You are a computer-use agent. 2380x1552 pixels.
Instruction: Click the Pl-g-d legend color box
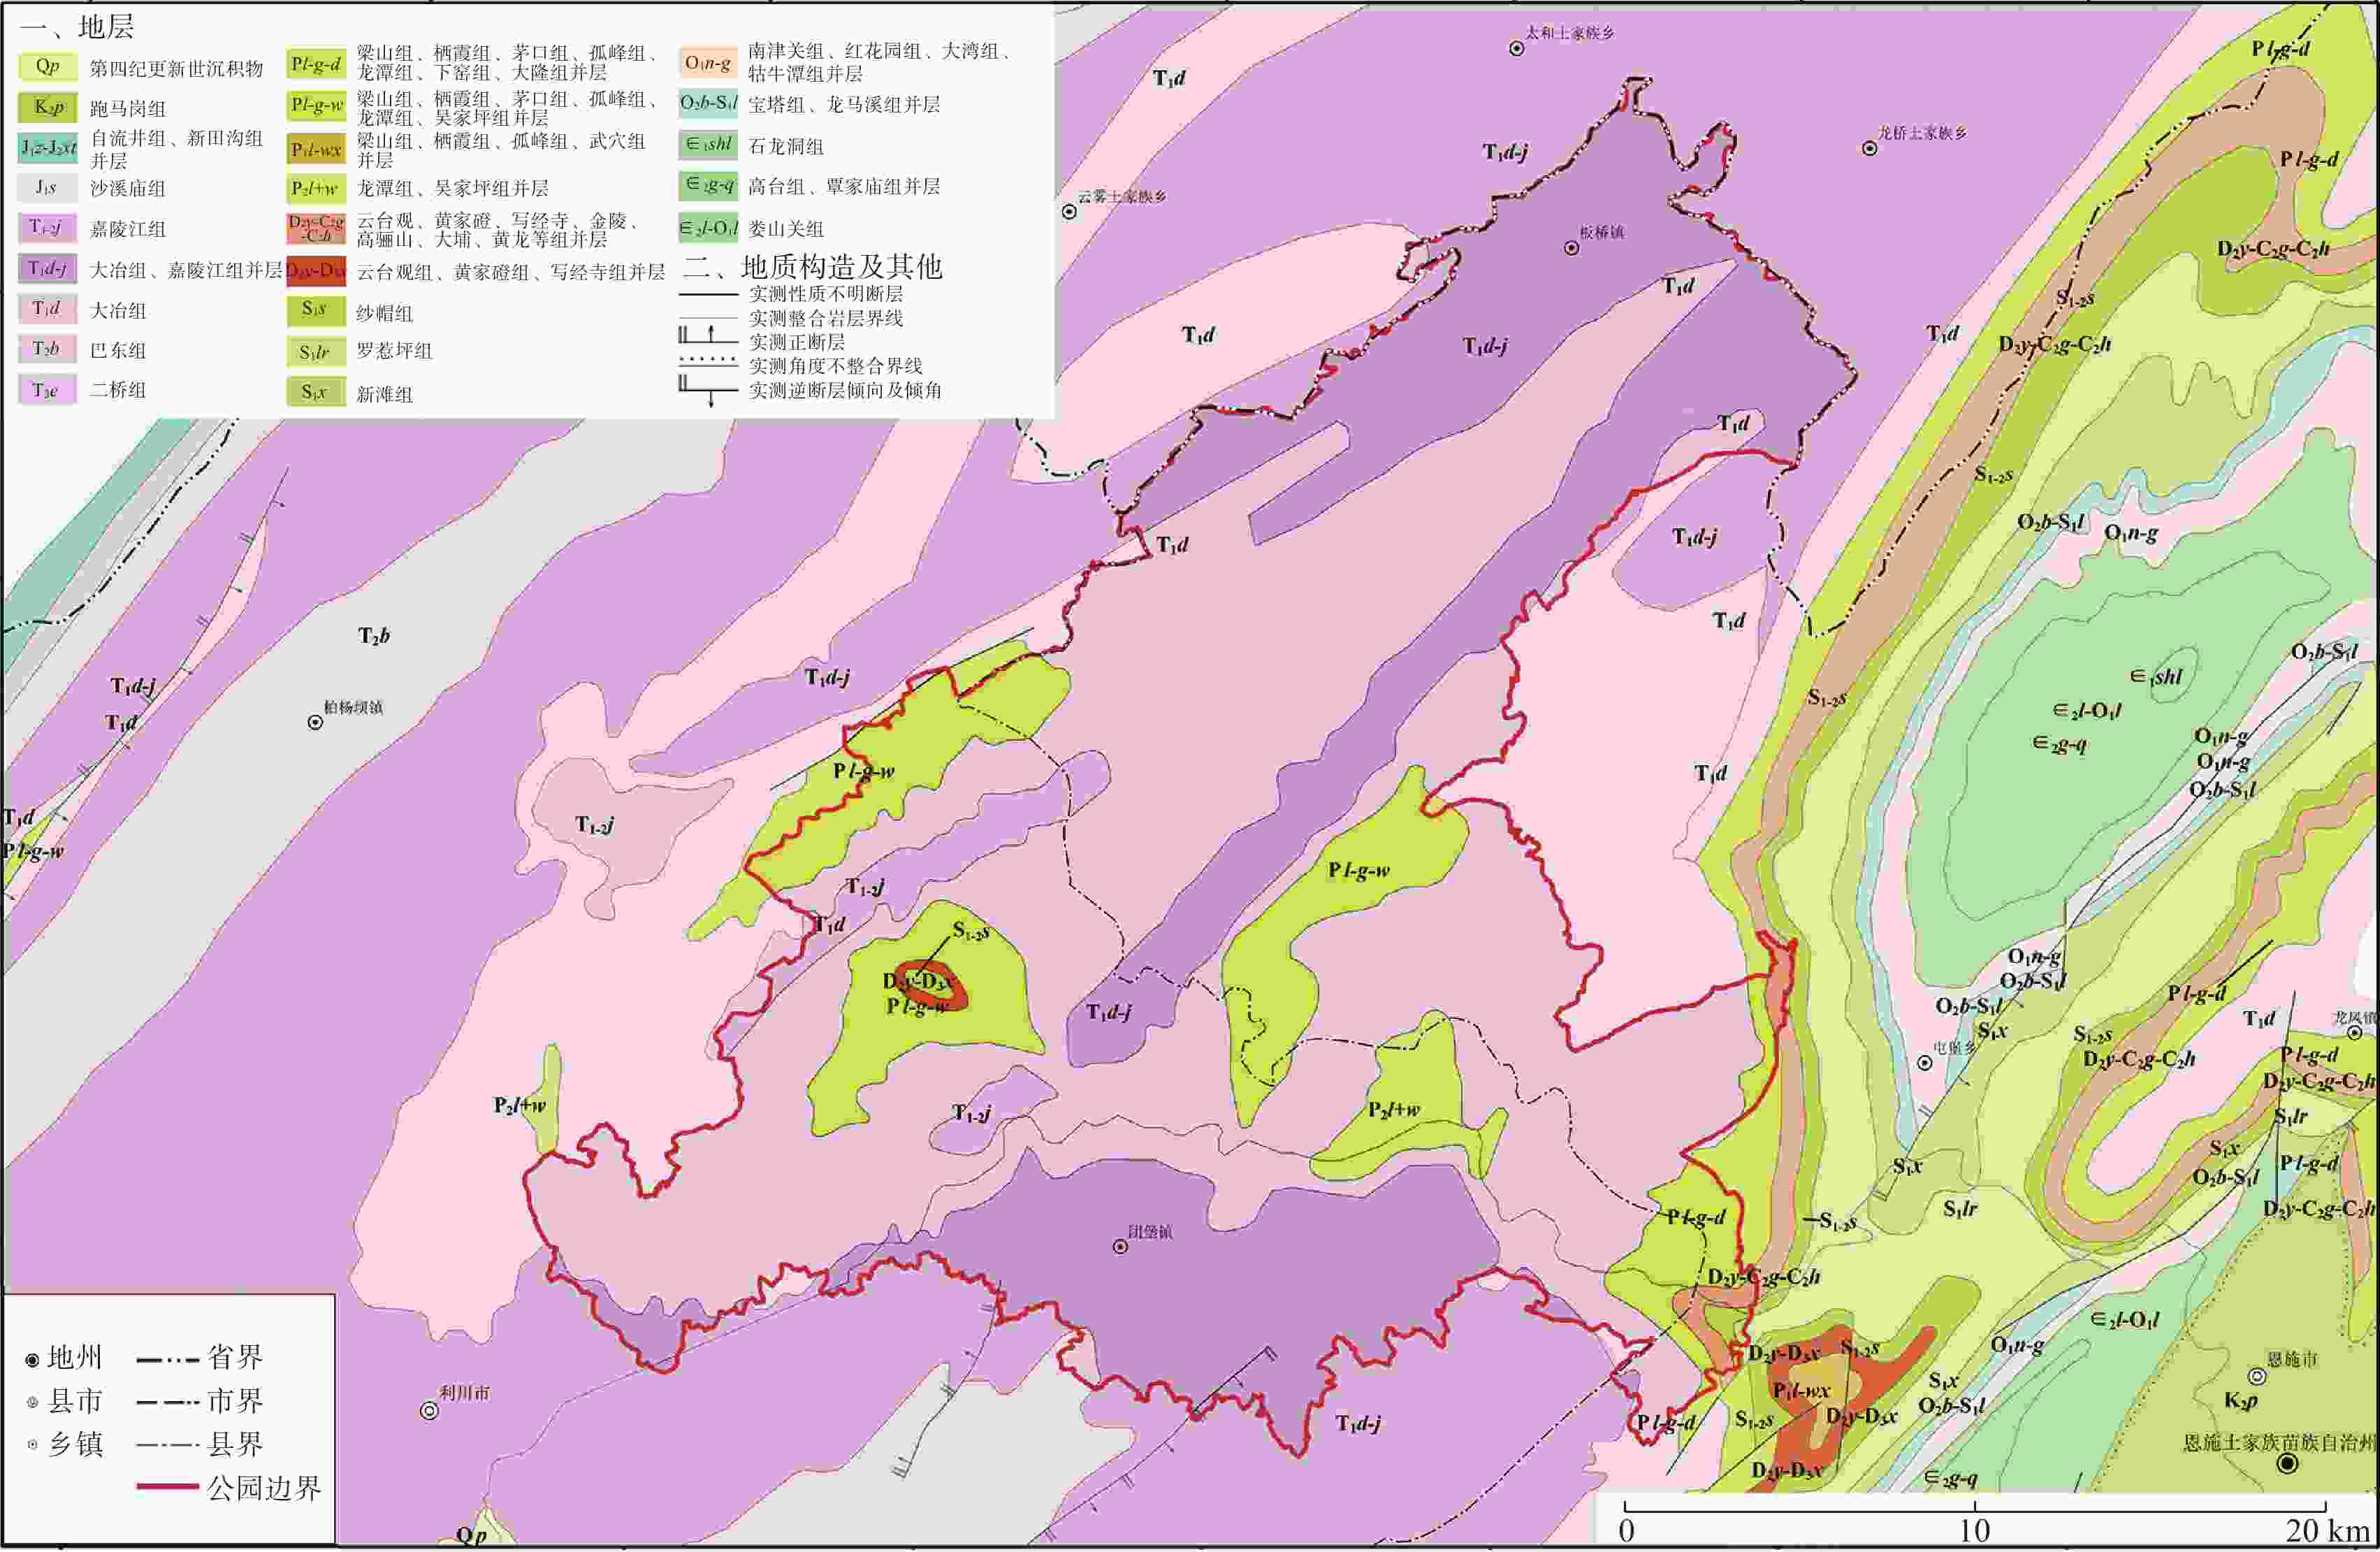click(x=316, y=64)
